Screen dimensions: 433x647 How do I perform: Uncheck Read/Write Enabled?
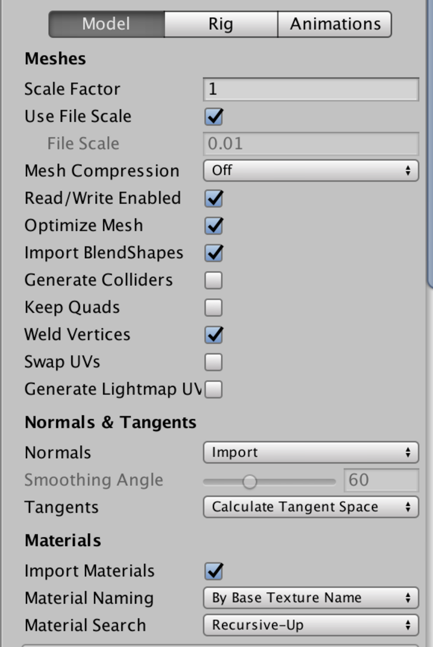[214, 198]
